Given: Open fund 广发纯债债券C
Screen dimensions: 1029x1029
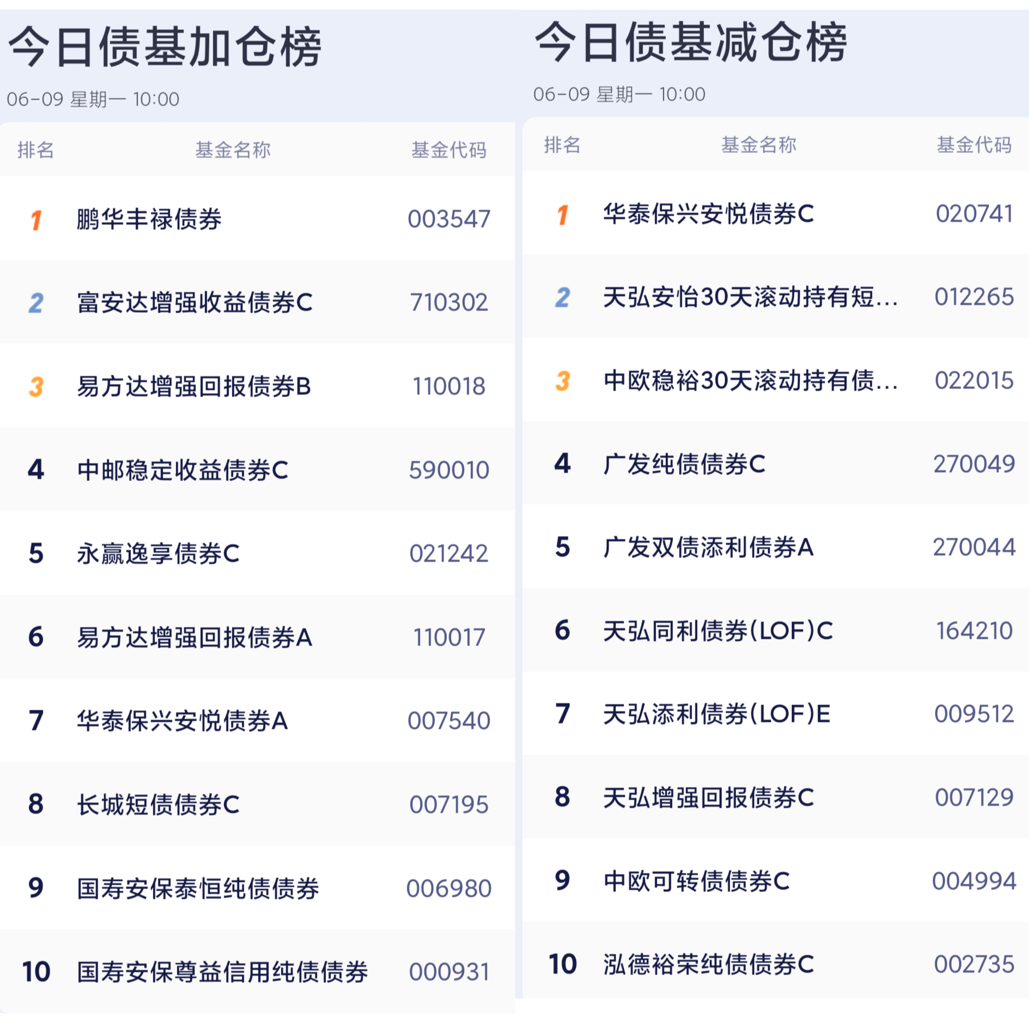Looking at the screenshot, I should pos(684,465).
